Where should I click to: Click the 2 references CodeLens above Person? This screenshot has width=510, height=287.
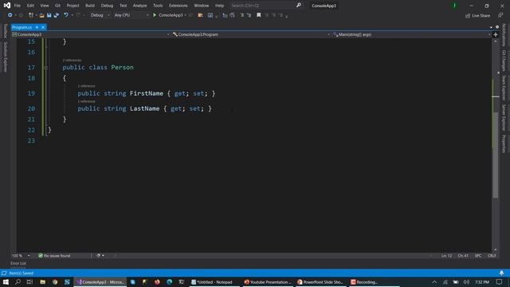pos(72,61)
